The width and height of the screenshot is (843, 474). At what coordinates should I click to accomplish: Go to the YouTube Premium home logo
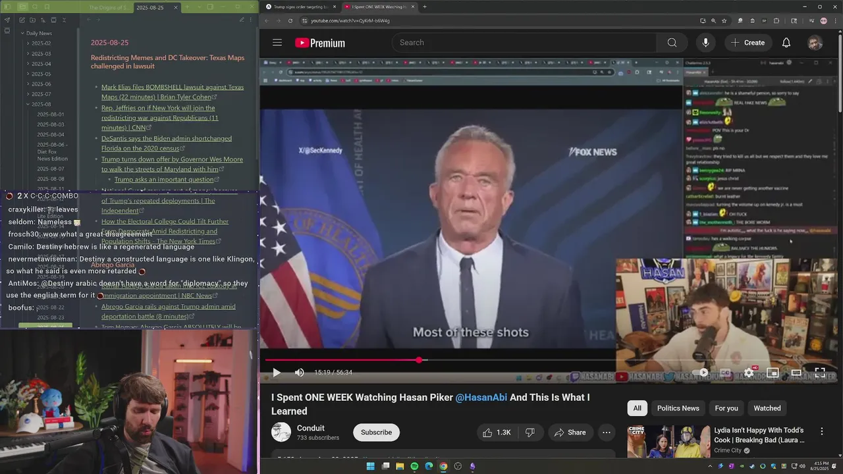(320, 43)
